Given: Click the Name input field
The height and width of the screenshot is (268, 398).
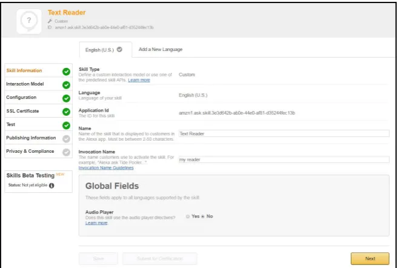Looking at the screenshot, I should (x=284, y=133).
